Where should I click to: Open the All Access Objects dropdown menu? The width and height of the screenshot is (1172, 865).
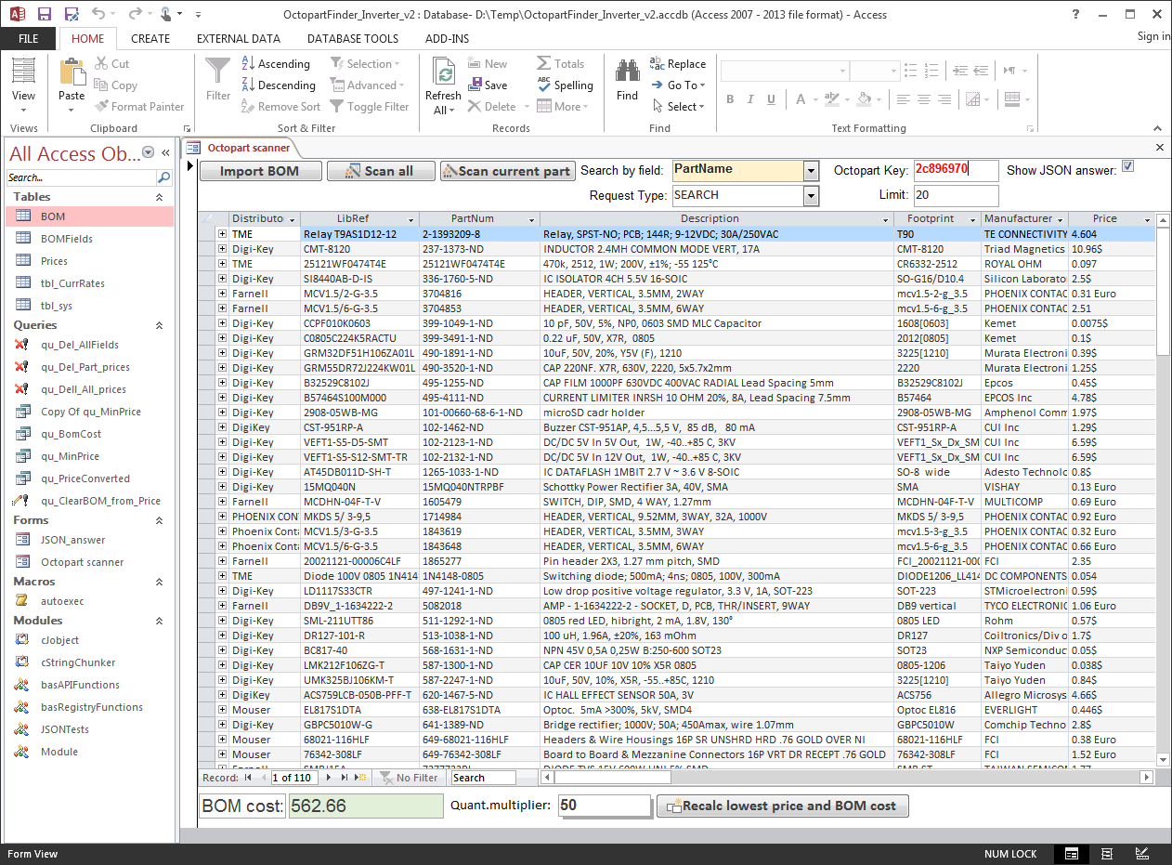tap(148, 153)
